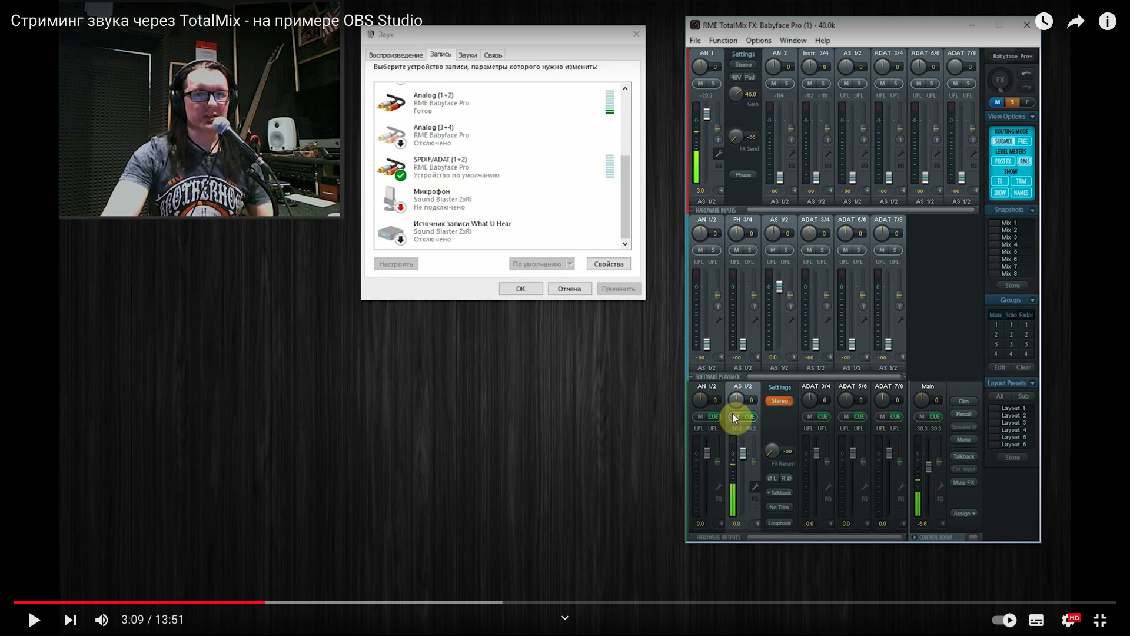Open wrench settings of hardware input AN 2
The height and width of the screenshot is (636, 1130).
coord(791,153)
